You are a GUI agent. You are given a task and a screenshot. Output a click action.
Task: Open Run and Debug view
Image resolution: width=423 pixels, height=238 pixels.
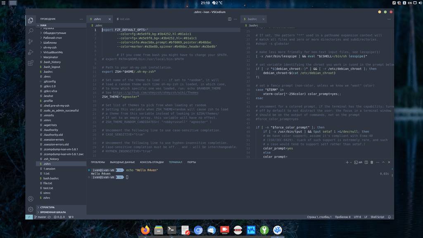[31, 52]
